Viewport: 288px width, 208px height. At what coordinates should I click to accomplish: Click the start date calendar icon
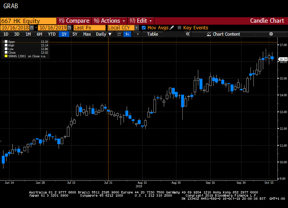[32, 28]
